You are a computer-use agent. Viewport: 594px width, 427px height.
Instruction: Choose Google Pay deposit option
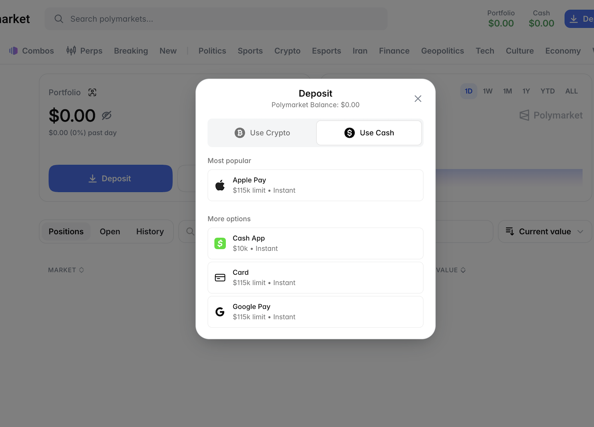pos(315,312)
